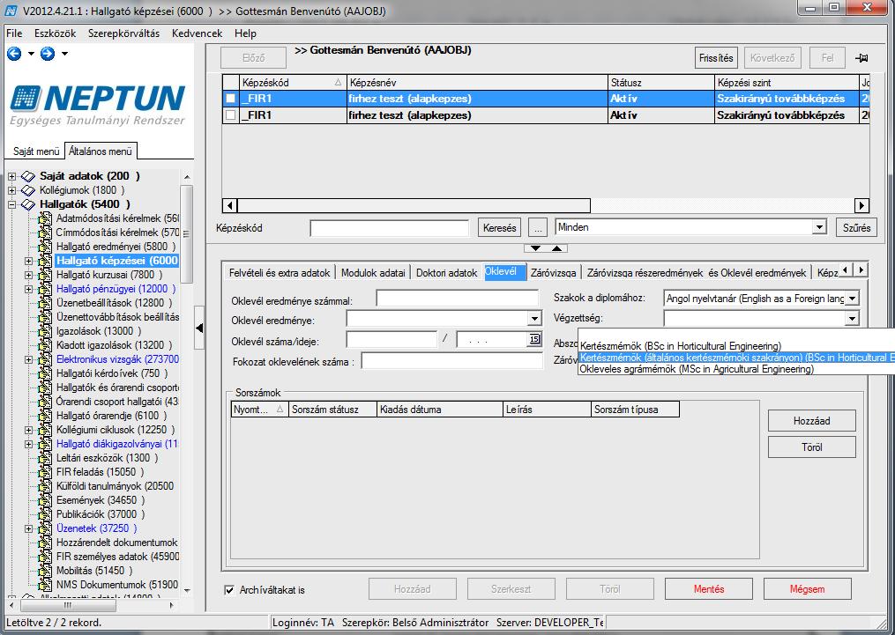895x635 pixels.
Task: Click the icon beside Publikációk (37000)
Action: (45, 514)
